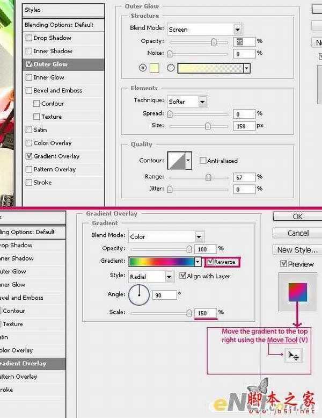
Task: Click the rainbow Gradient bar
Action: click(162, 262)
